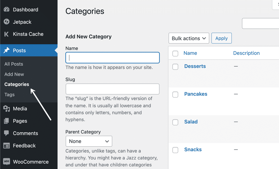
Task: Expand the Bulk actions chevron arrow
Action: [205, 38]
